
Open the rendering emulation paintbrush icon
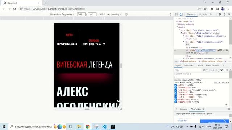pyautogui.click(x=221, y=70)
